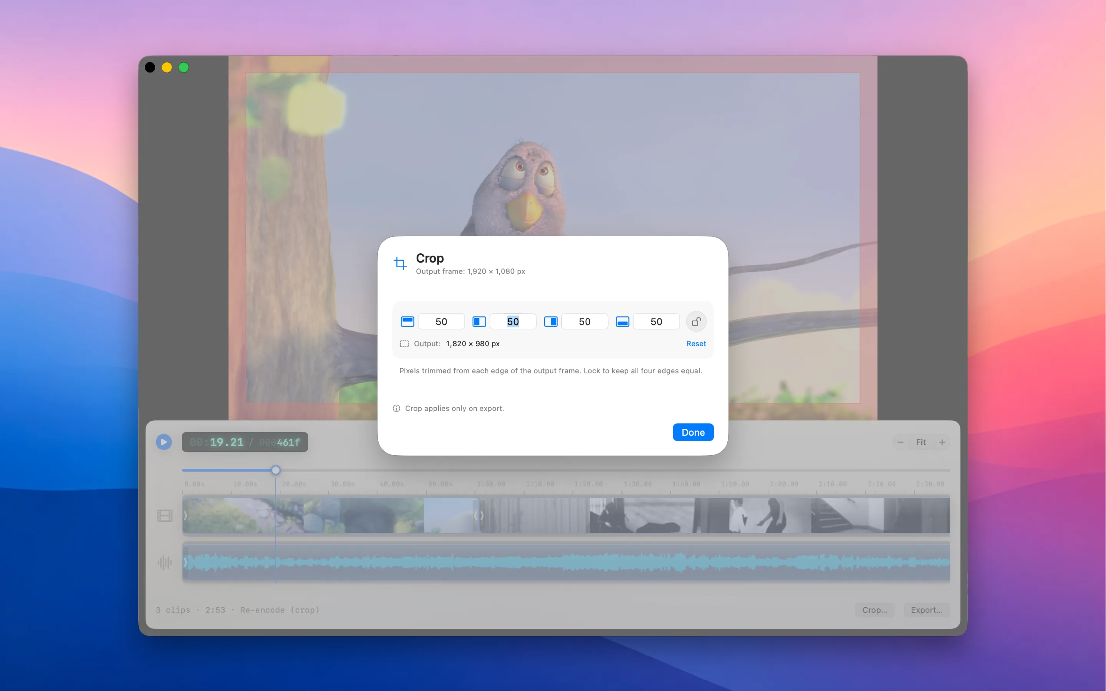Click the top edge crop icon
This screenshot has width=1106, height=691.
(407, 322)
